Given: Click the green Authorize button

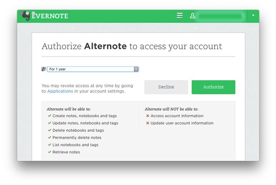Looking at the screenshot, I should tap(213, 87).
